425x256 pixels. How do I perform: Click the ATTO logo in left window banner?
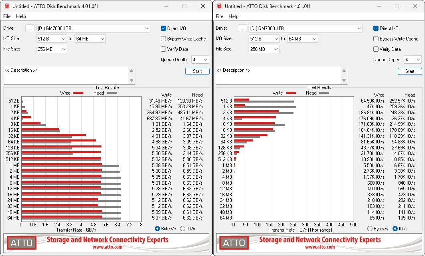pyautogui.click(x=21, y=243)
